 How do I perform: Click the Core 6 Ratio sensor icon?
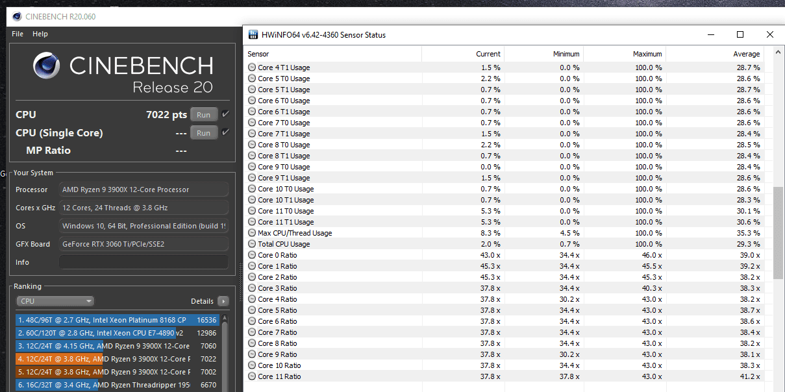[252, 321]
